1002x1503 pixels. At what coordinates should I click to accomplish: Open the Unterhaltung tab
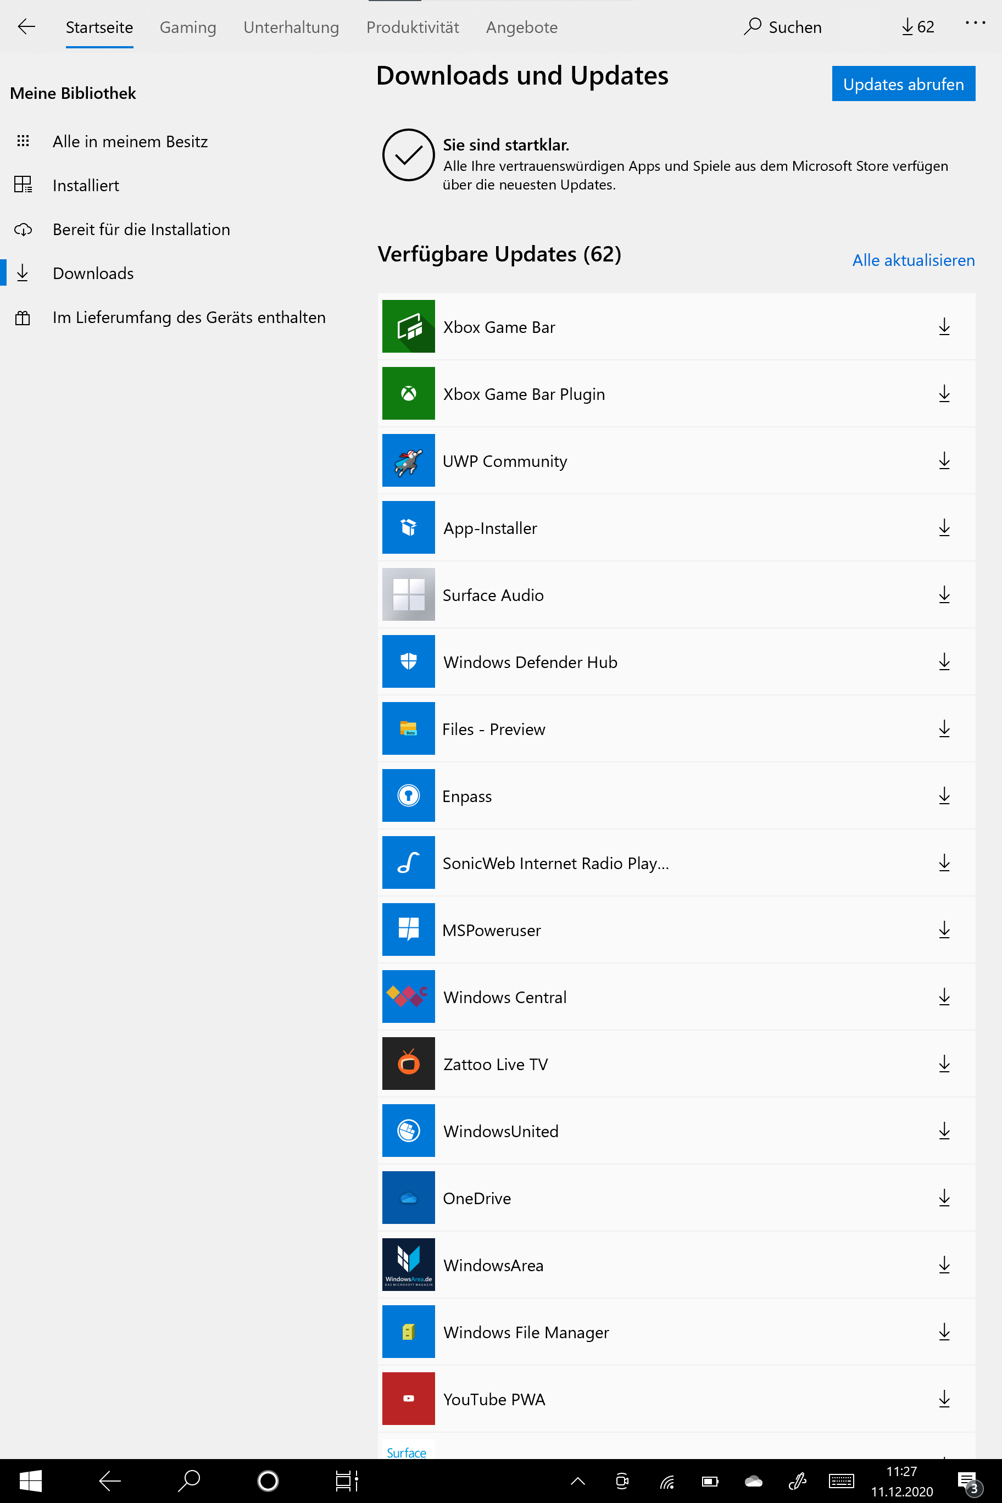click(x=291, y=27)
